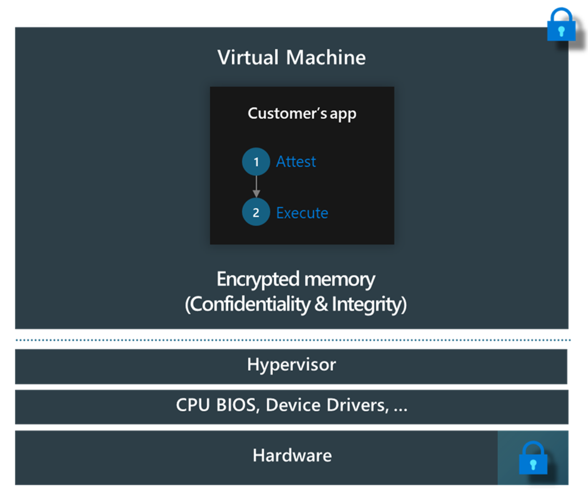Toggle encryption via the top-right lock
The height and width of the screenshot is (504, 588).
pos(561,25)
